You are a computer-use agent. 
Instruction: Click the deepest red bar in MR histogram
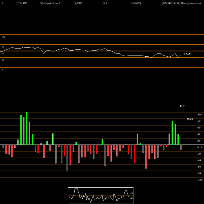click(x=67, y=158)
